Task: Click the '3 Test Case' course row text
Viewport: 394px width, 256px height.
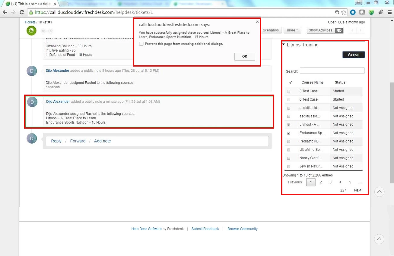Action: click(x=308, y=91)
